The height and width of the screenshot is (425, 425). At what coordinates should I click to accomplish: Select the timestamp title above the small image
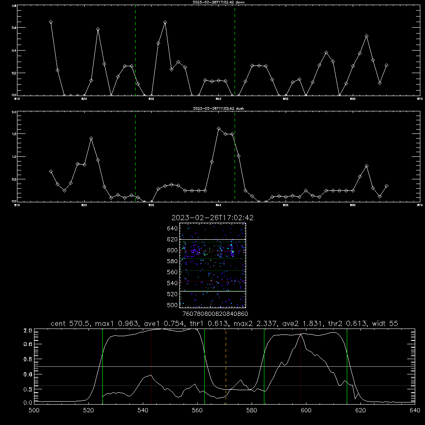click(x=212, y=218)
